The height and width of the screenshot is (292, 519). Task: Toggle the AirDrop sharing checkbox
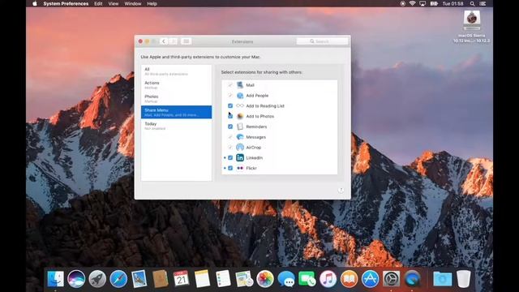point(230,148)
